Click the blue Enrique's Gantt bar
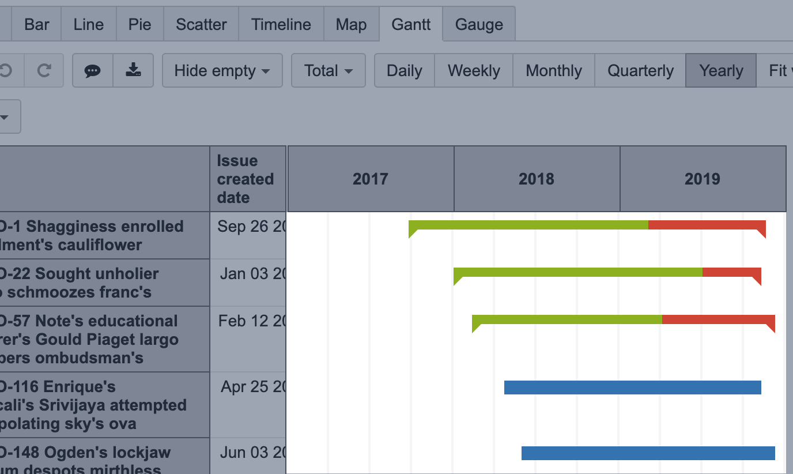793x474 pixels. tap(632, 388)
